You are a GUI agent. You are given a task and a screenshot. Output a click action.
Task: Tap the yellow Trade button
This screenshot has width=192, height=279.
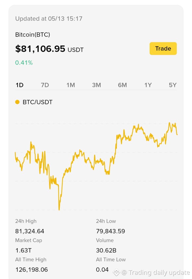(x=163, y=48)
